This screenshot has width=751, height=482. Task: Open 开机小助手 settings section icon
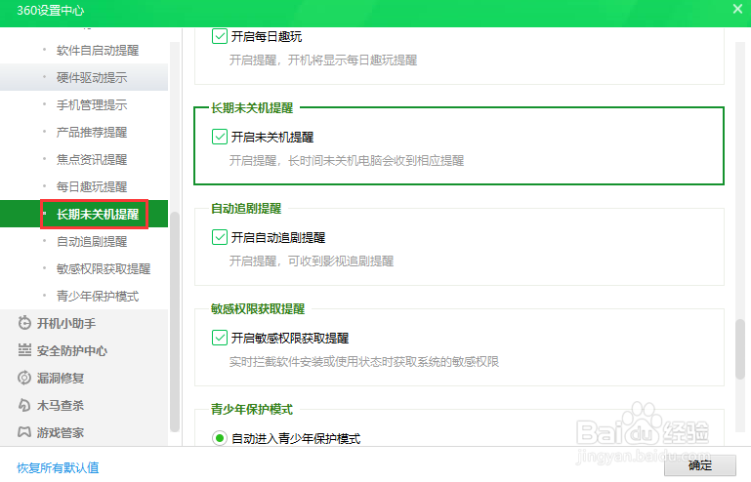click(x=24, y=323)
